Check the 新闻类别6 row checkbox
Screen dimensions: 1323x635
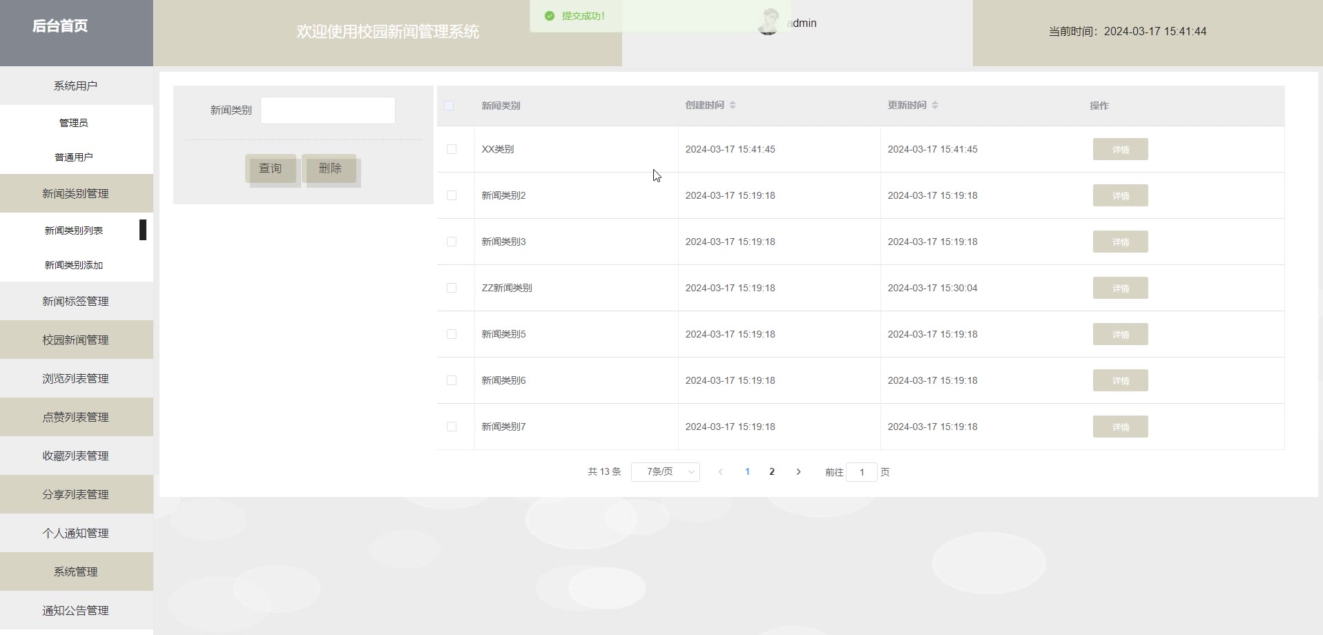(x=452, y=380)
